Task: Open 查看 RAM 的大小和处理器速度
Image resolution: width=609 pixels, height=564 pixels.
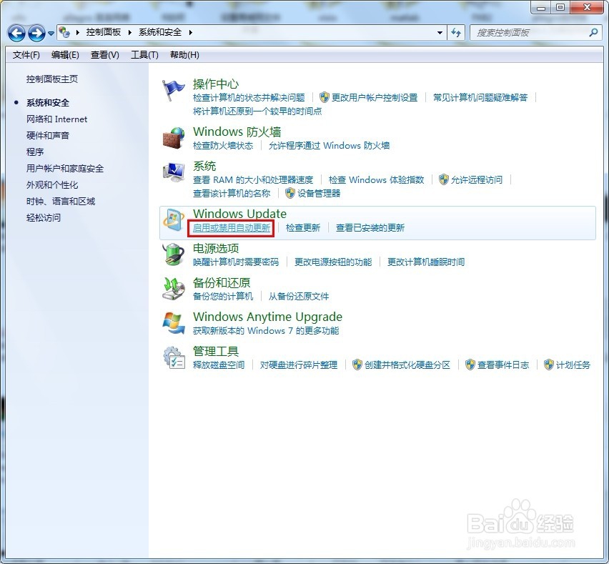Action: tap(253, 180)
